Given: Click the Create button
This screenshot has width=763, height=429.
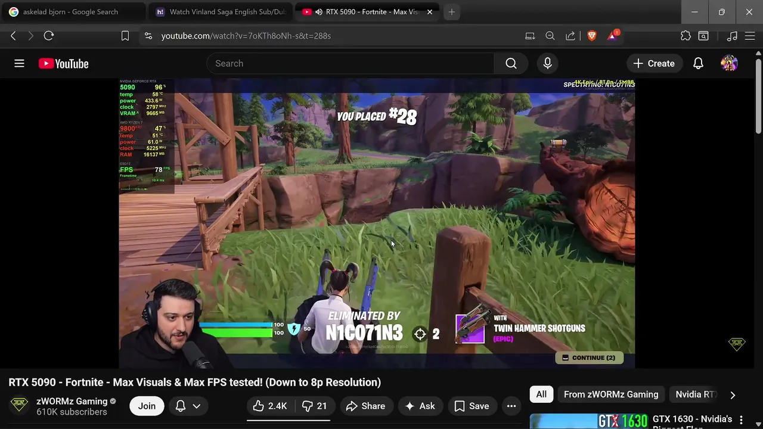Looking at the screenshot, I should 654,63.
